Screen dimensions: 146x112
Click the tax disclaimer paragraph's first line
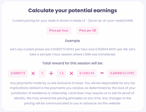tap(72, 83)
